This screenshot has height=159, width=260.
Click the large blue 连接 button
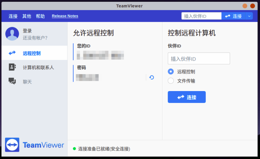(x=187, y=97)
